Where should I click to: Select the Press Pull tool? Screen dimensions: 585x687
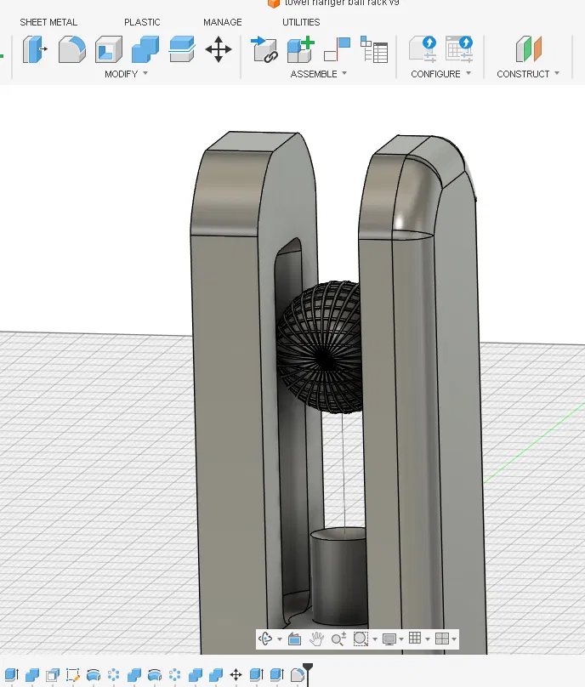pyautogui.click(x=35, y=49)
